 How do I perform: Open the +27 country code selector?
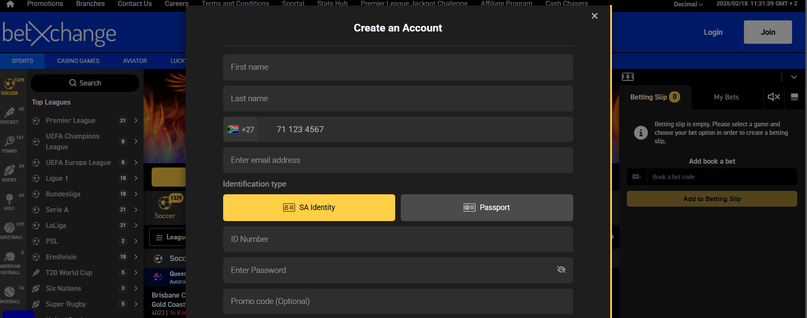[x=241, y=130]
